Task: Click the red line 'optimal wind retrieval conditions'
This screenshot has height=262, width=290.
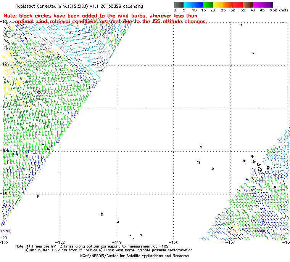Action: (111, 22)
